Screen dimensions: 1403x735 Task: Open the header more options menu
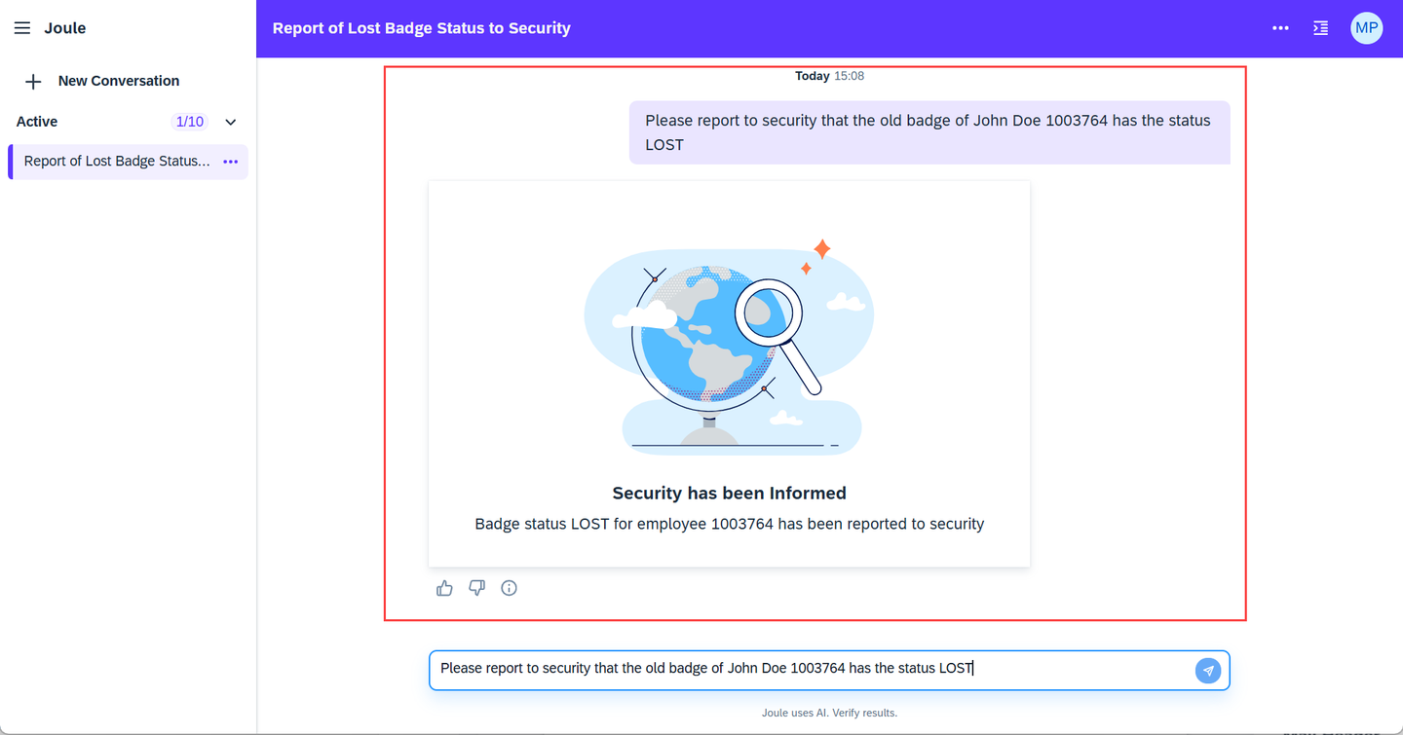(x=1280, y=28)
